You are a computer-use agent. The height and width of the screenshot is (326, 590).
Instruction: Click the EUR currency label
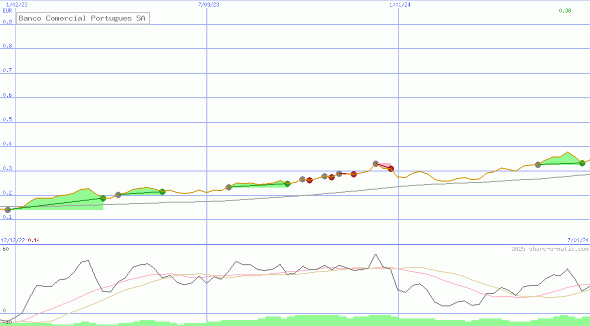tap(7, 11)
